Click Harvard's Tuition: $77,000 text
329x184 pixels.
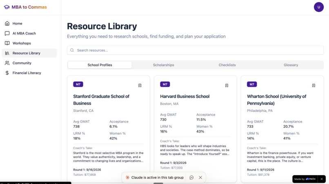tap(171, 168)
